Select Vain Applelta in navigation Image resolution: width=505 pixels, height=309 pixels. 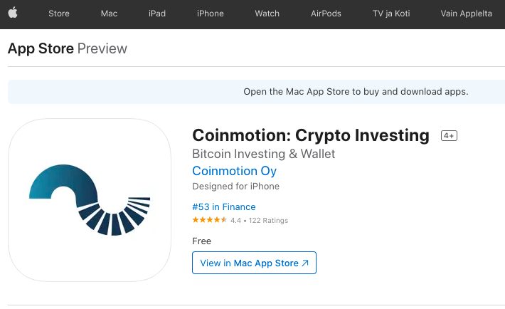(x=466, y=14)
